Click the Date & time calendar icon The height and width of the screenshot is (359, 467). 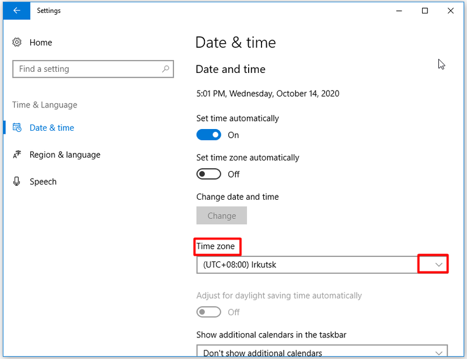17,127
